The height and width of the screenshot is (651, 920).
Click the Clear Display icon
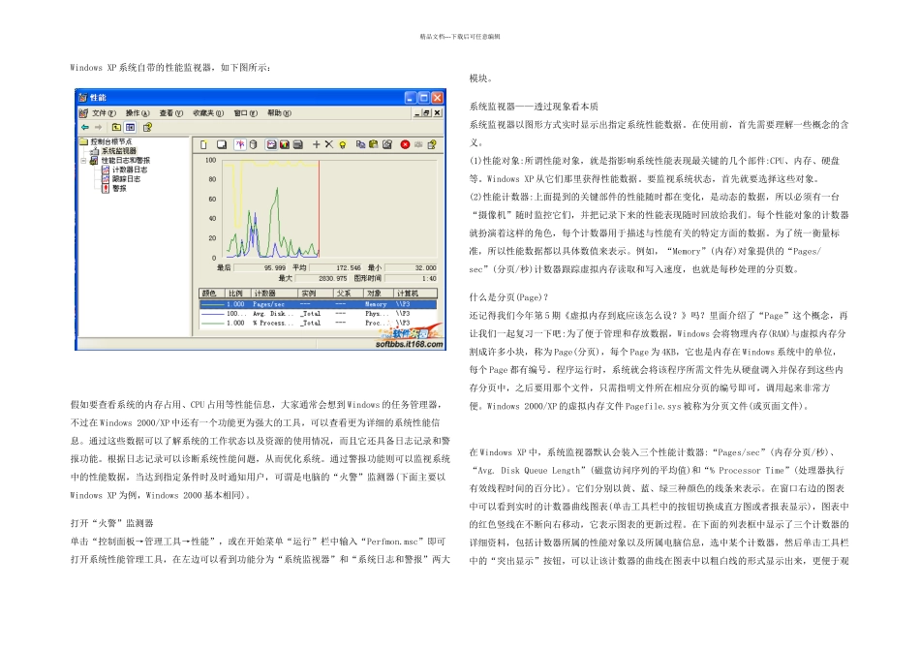coord(222,144)
